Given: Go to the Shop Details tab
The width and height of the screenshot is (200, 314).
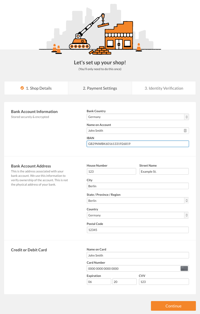Looking at the screenshot, I should pos(36,88).
